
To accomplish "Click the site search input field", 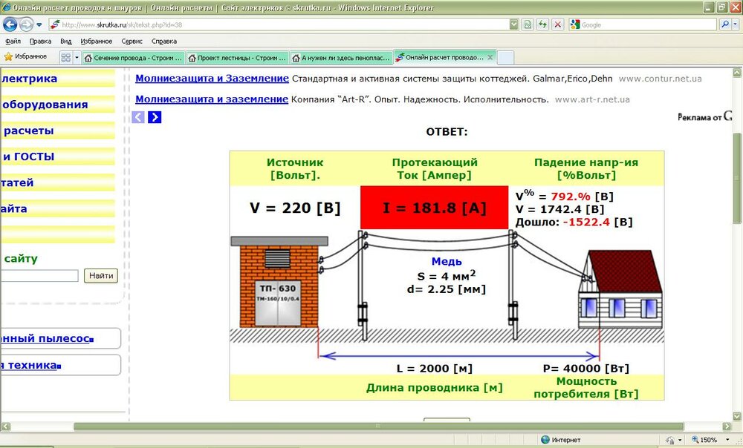I will (41, 275).
